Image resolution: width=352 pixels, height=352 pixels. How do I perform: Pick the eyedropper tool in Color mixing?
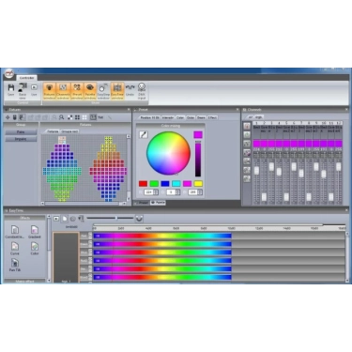point(144,134)
